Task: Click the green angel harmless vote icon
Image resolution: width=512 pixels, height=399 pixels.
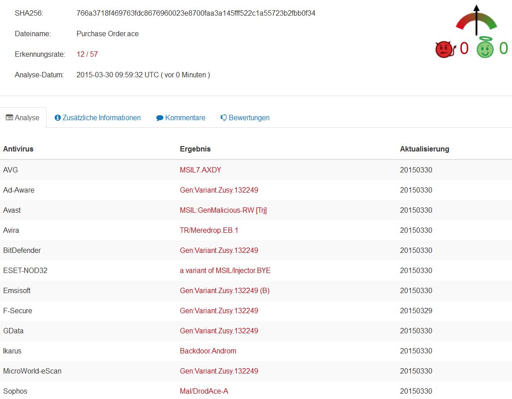Action: (x=485, y=48)
